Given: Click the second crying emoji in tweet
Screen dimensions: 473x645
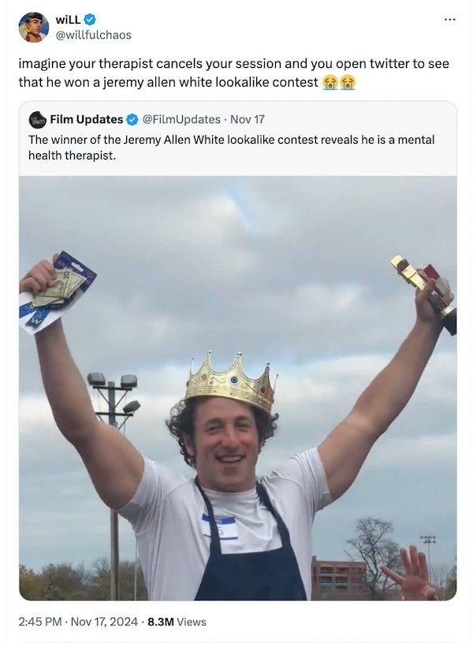Looking at the screenshot, I should (x=348, y=82).
